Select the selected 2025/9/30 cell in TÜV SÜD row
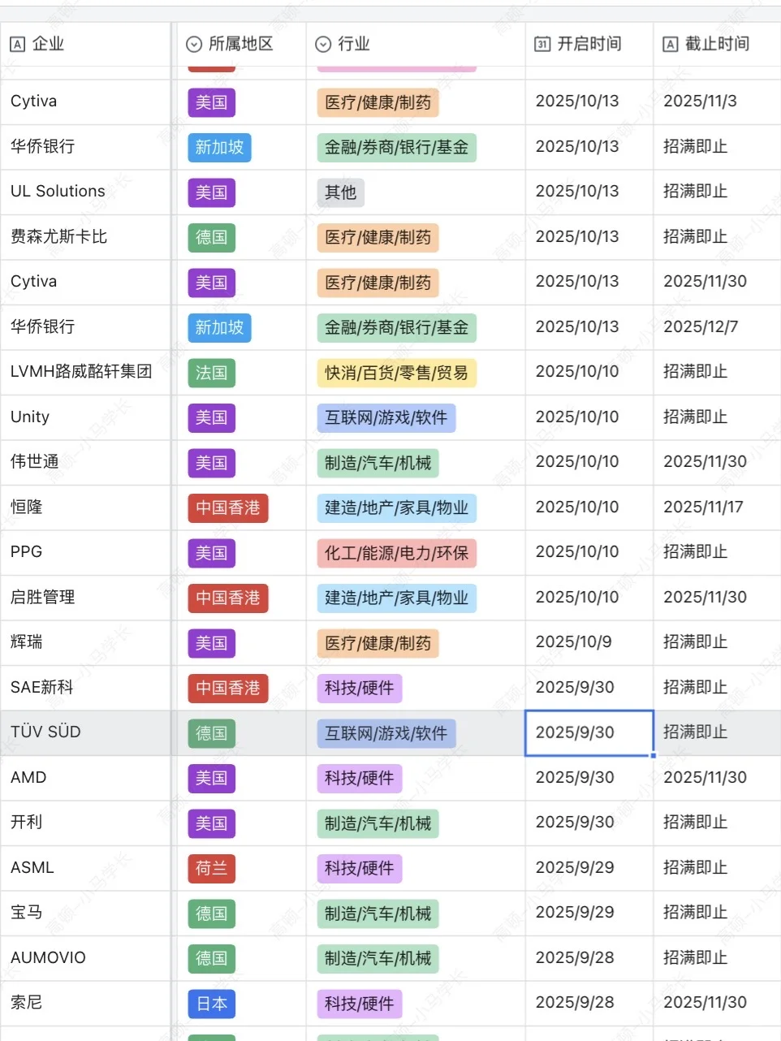This screenshot has width=781, height=1041. point(589,732)
